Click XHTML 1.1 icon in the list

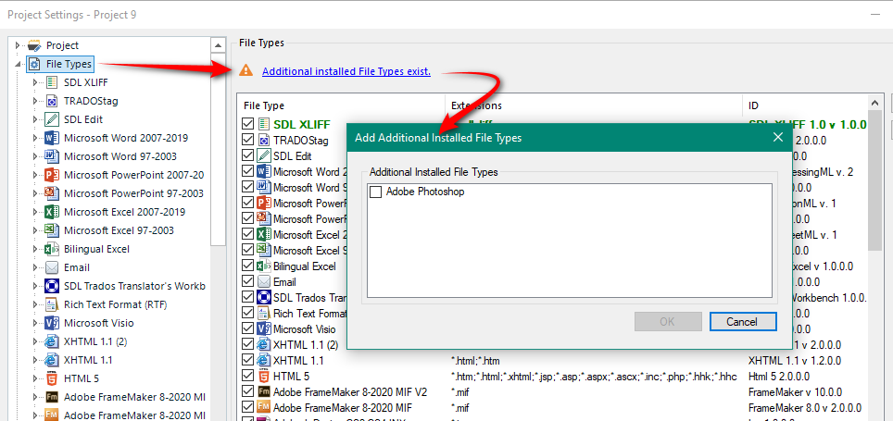(264, 360)
